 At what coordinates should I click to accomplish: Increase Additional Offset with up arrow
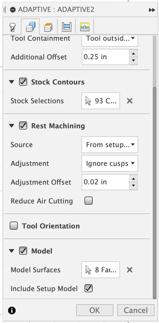click(x=133, y=53)
